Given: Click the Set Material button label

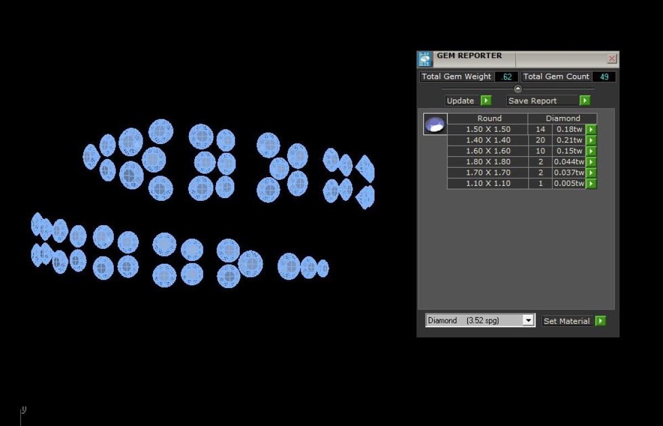Looking at the screenshot, I should coord(566,321).
